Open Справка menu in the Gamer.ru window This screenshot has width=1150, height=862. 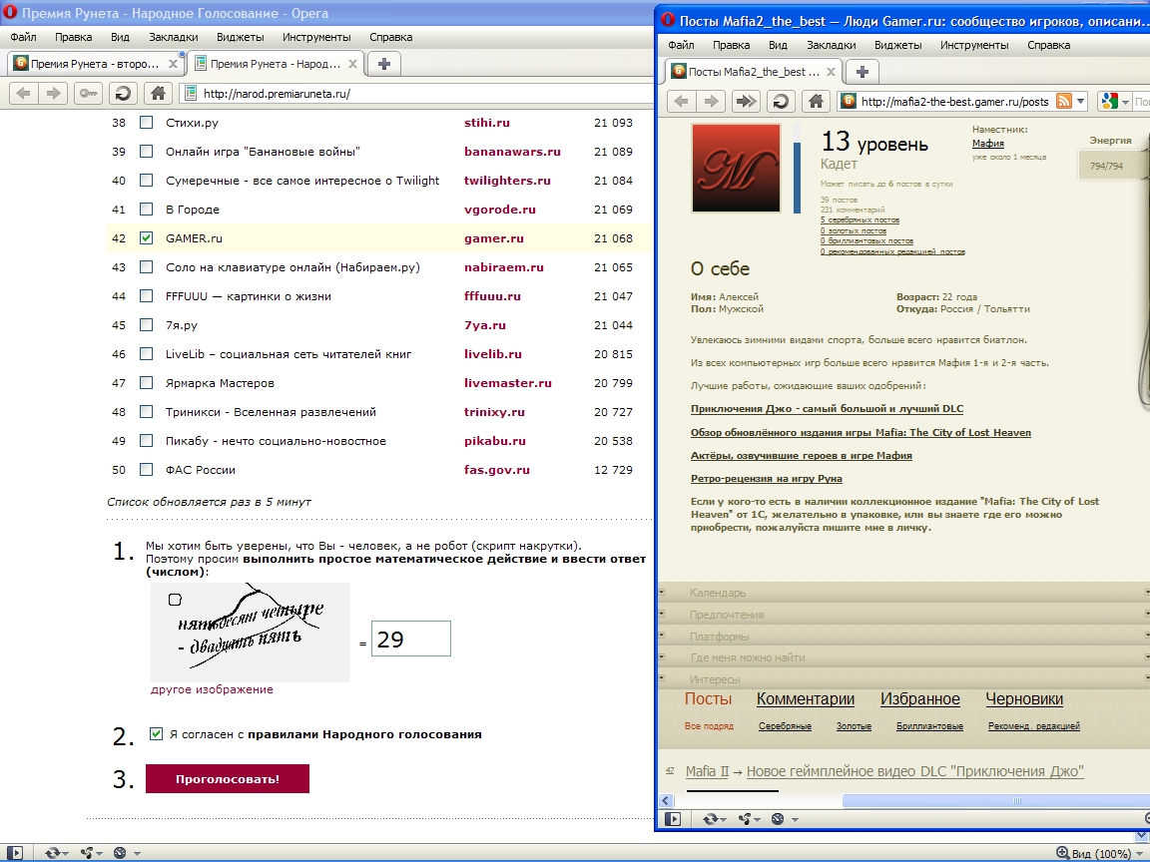pyautogui.click(x=1048, y=45)
